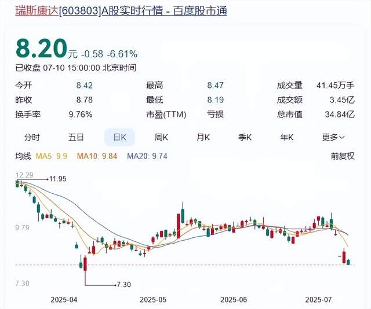The image size is (371, 309).
Task: Select the 周K chart tab
Action: coord(161,137)
